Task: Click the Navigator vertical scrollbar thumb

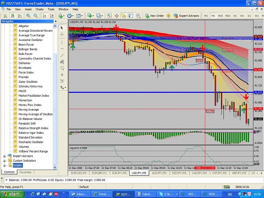Action: [x=55, y=109]
